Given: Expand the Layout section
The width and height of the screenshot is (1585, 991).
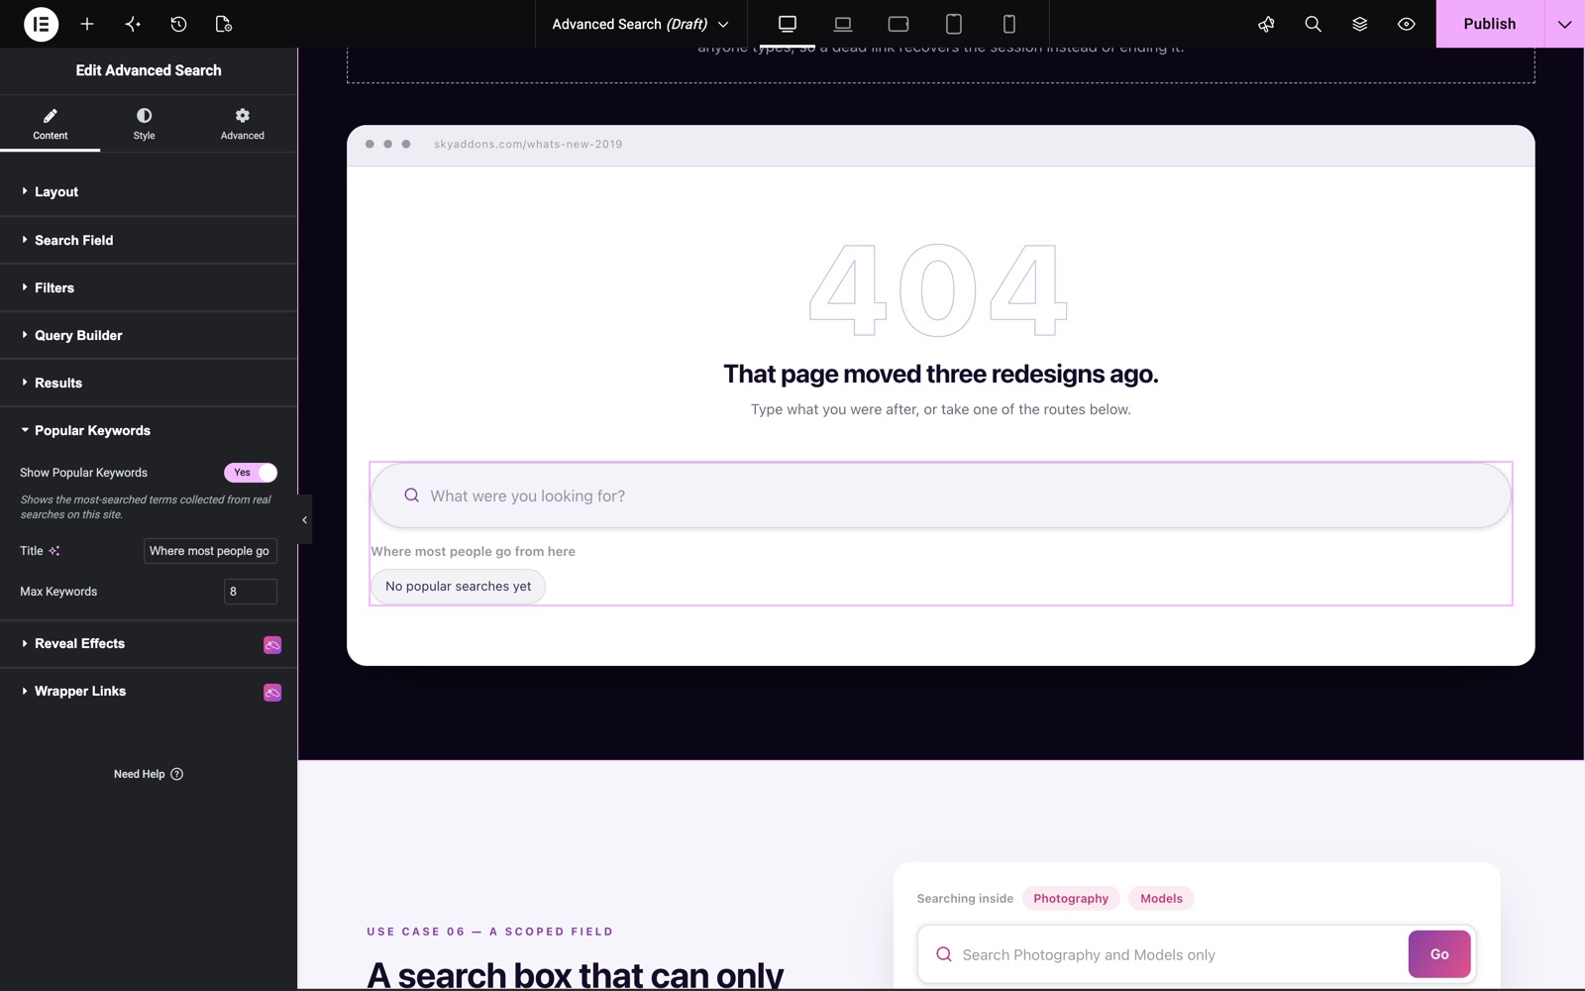Looking at the screenshot, I should [149, 192].
